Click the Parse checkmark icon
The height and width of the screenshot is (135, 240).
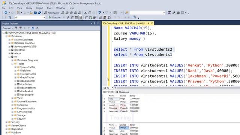click(68, 18)
